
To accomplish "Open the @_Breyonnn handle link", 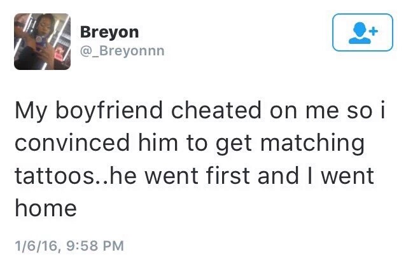I will (x=122, y=51).
